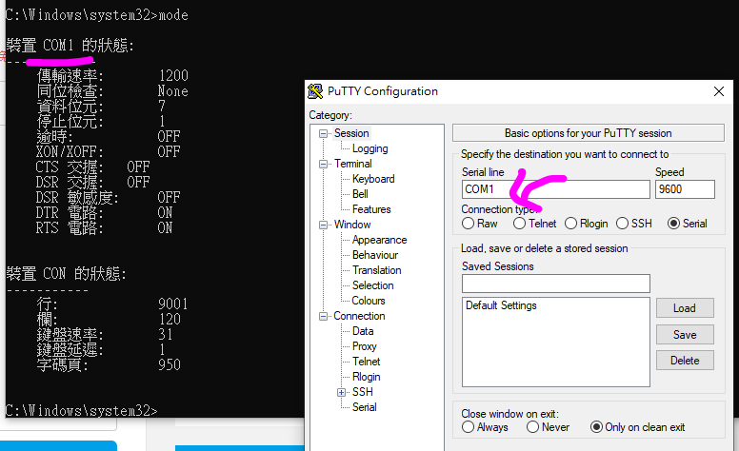Delete the selected saved session

(685, 361)
